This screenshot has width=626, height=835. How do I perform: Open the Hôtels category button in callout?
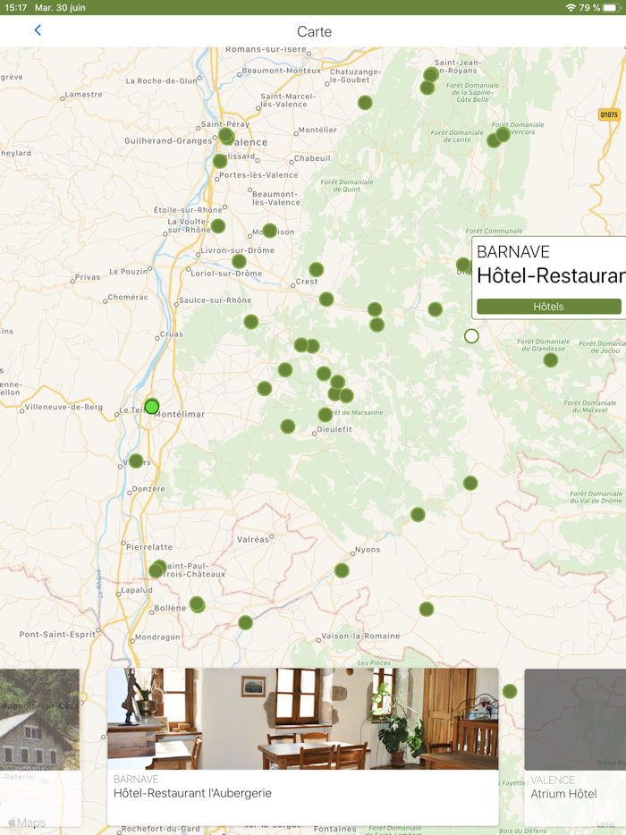click(549, 307)
